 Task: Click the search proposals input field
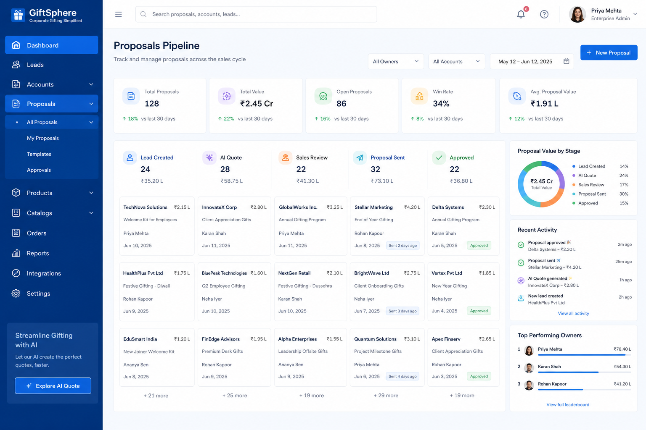[x=256, y=14]
